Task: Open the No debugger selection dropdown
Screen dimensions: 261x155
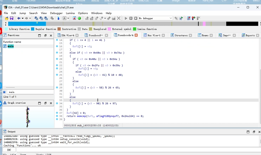Action: point(155,18)
